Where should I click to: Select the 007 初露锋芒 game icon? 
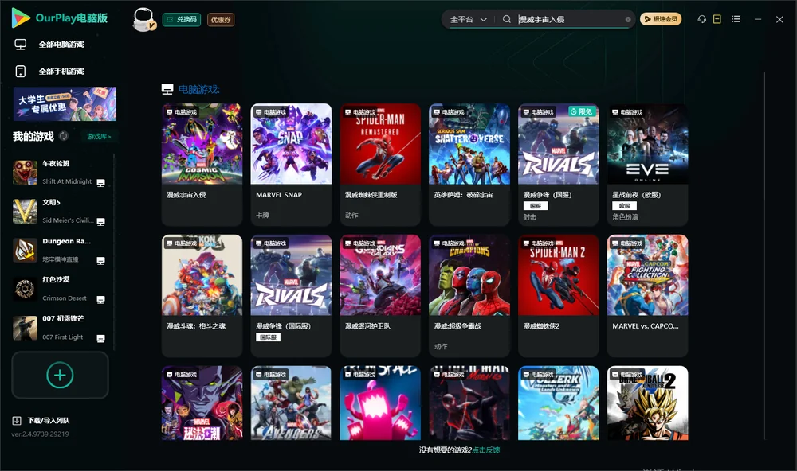pyautogui.click(x=25, y=328)
